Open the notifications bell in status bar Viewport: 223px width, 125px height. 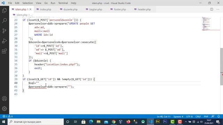(x=218, y=116)
